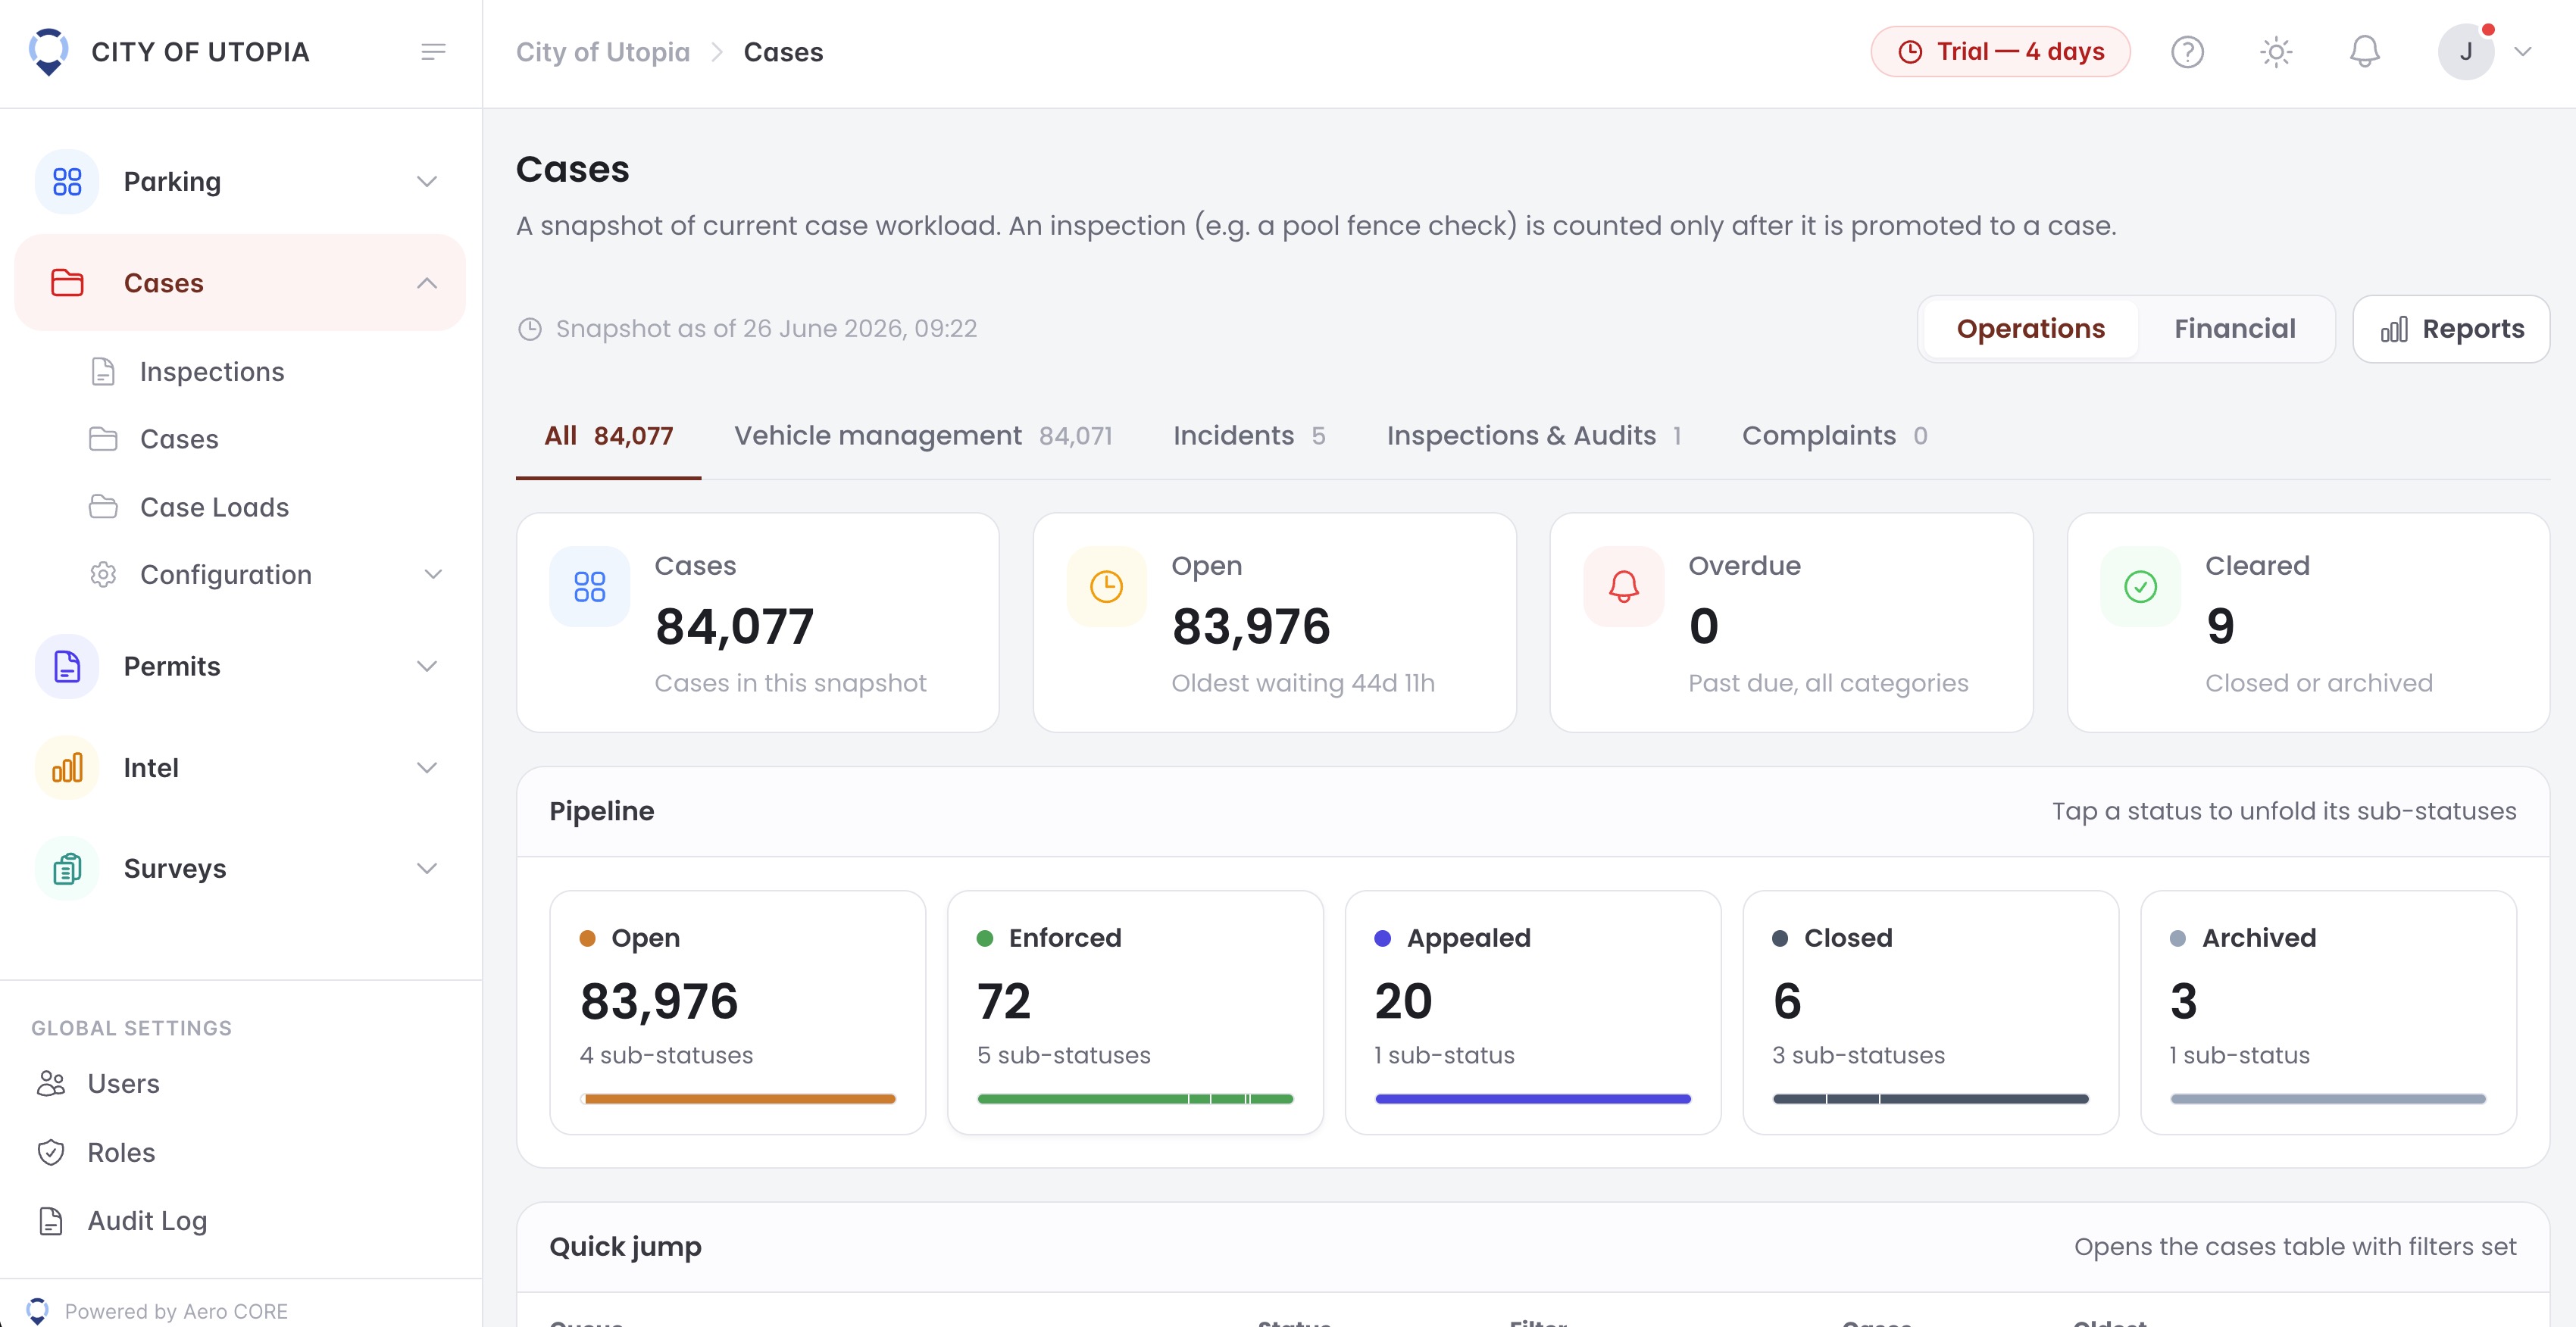Viewport: 2576px width, 1327px height.
Task: Switch to Financial view
Action: (x=2235, y=329)
